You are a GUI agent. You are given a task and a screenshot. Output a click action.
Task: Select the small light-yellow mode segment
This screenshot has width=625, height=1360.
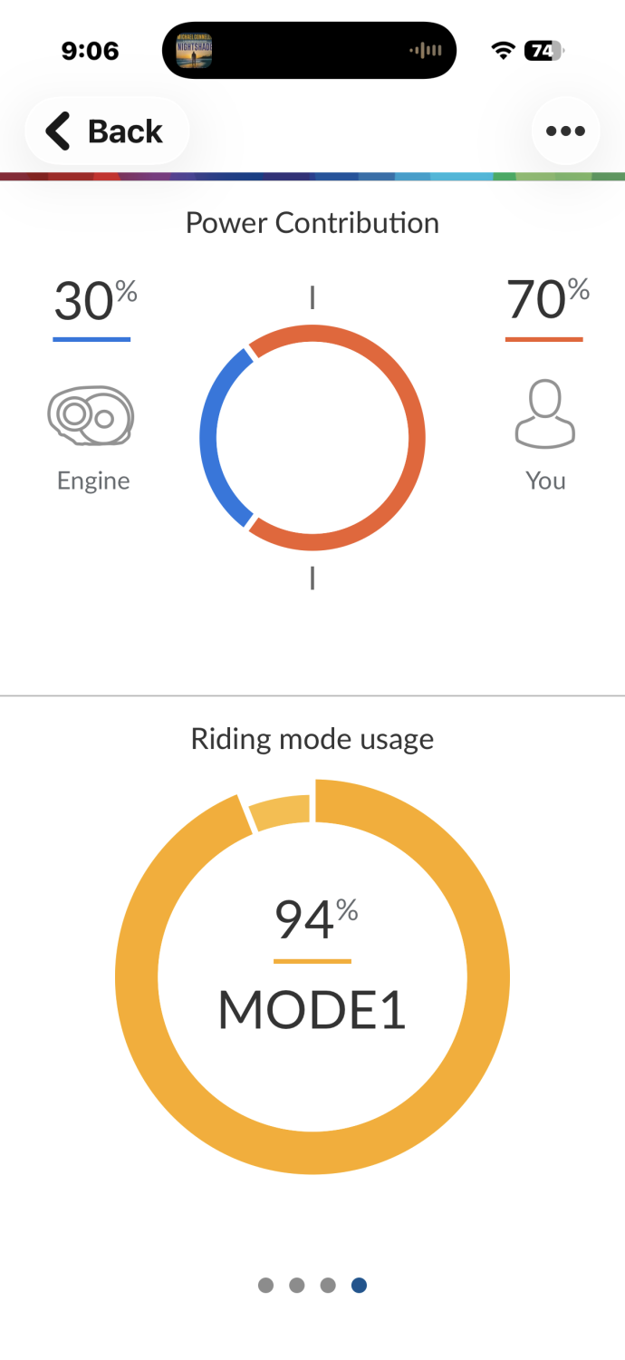click(281, 811)
